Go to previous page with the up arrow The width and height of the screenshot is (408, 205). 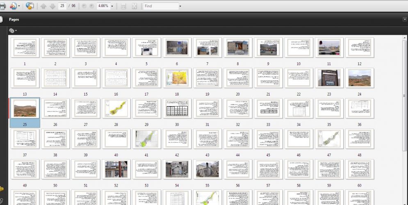click(43, 6)
